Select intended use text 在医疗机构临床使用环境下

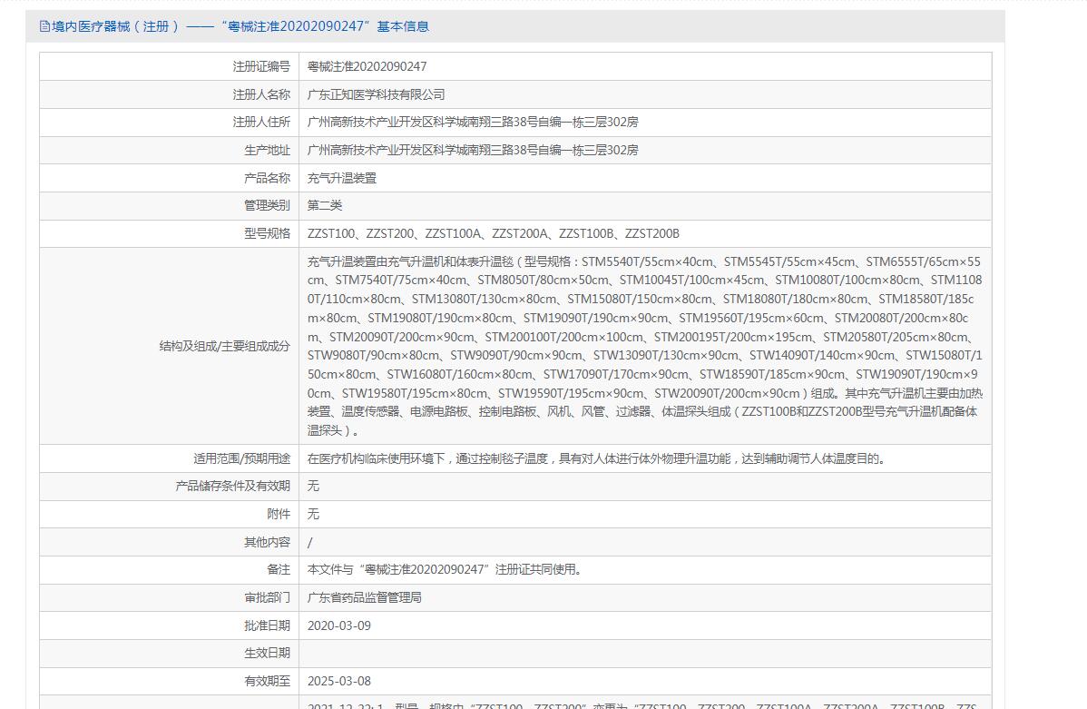point(598,458)
